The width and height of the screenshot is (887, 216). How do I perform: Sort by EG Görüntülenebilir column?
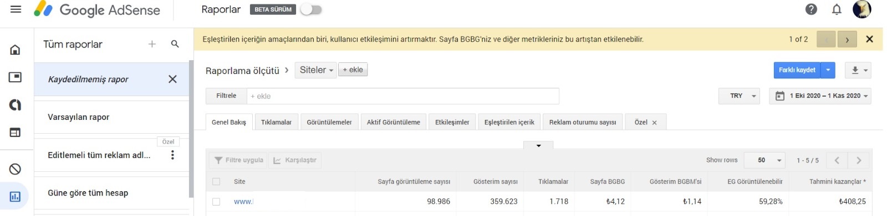(x=755, y=181)
